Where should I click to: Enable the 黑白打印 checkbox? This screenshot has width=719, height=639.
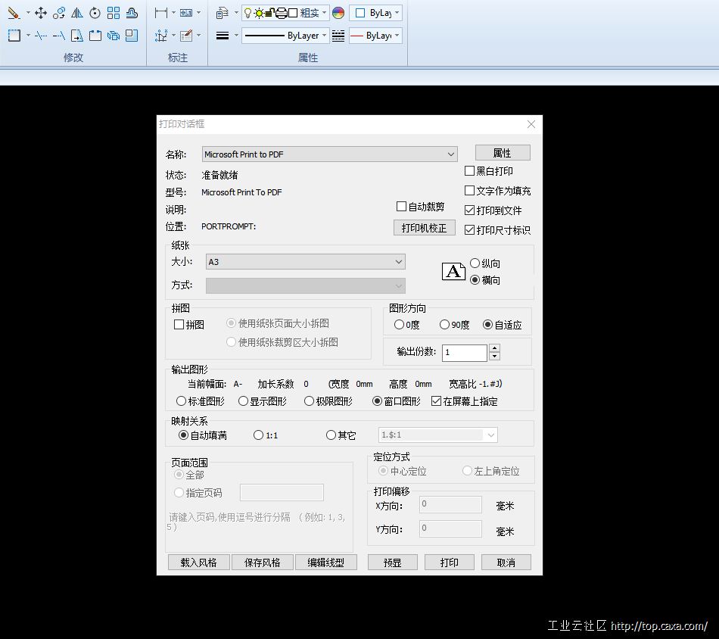coord(470,171)
